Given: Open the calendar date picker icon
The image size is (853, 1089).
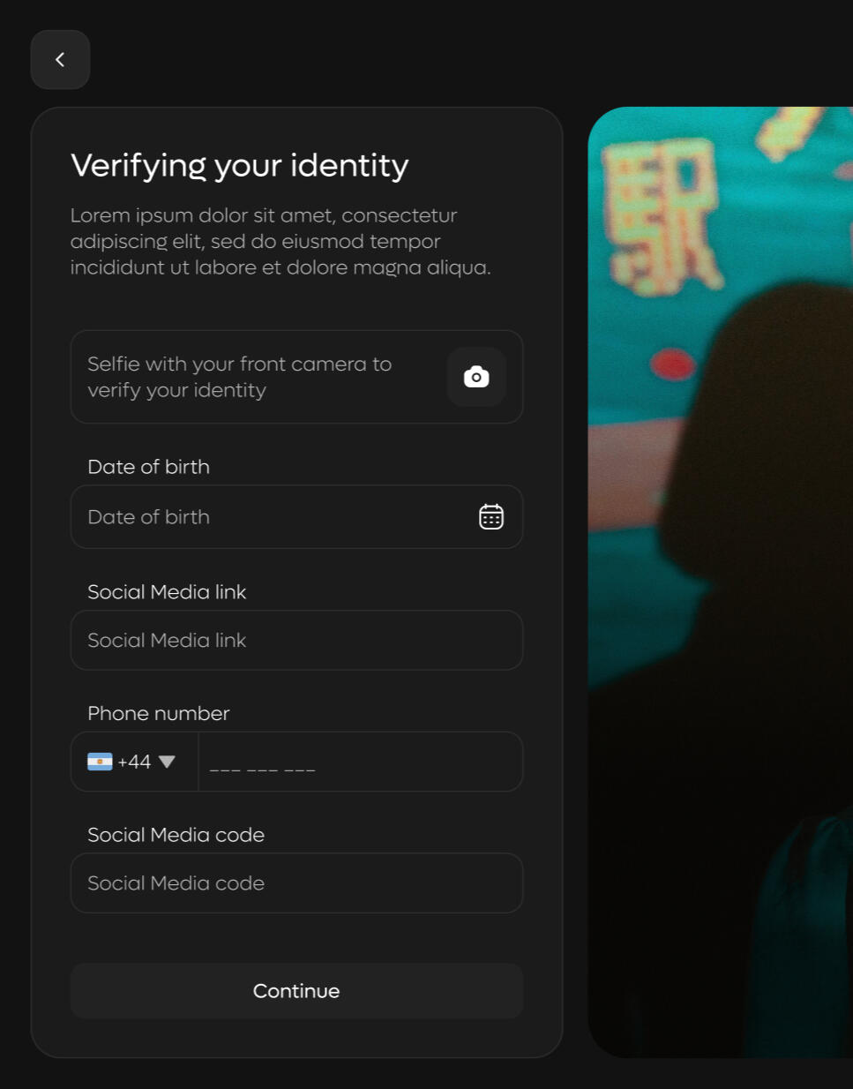Looking at the screenshot, I should point(491,517).
